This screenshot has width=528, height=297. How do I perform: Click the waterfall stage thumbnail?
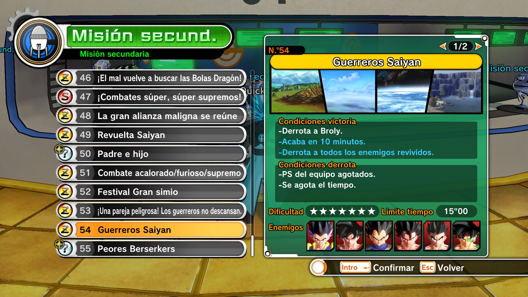tap(455, 91)
